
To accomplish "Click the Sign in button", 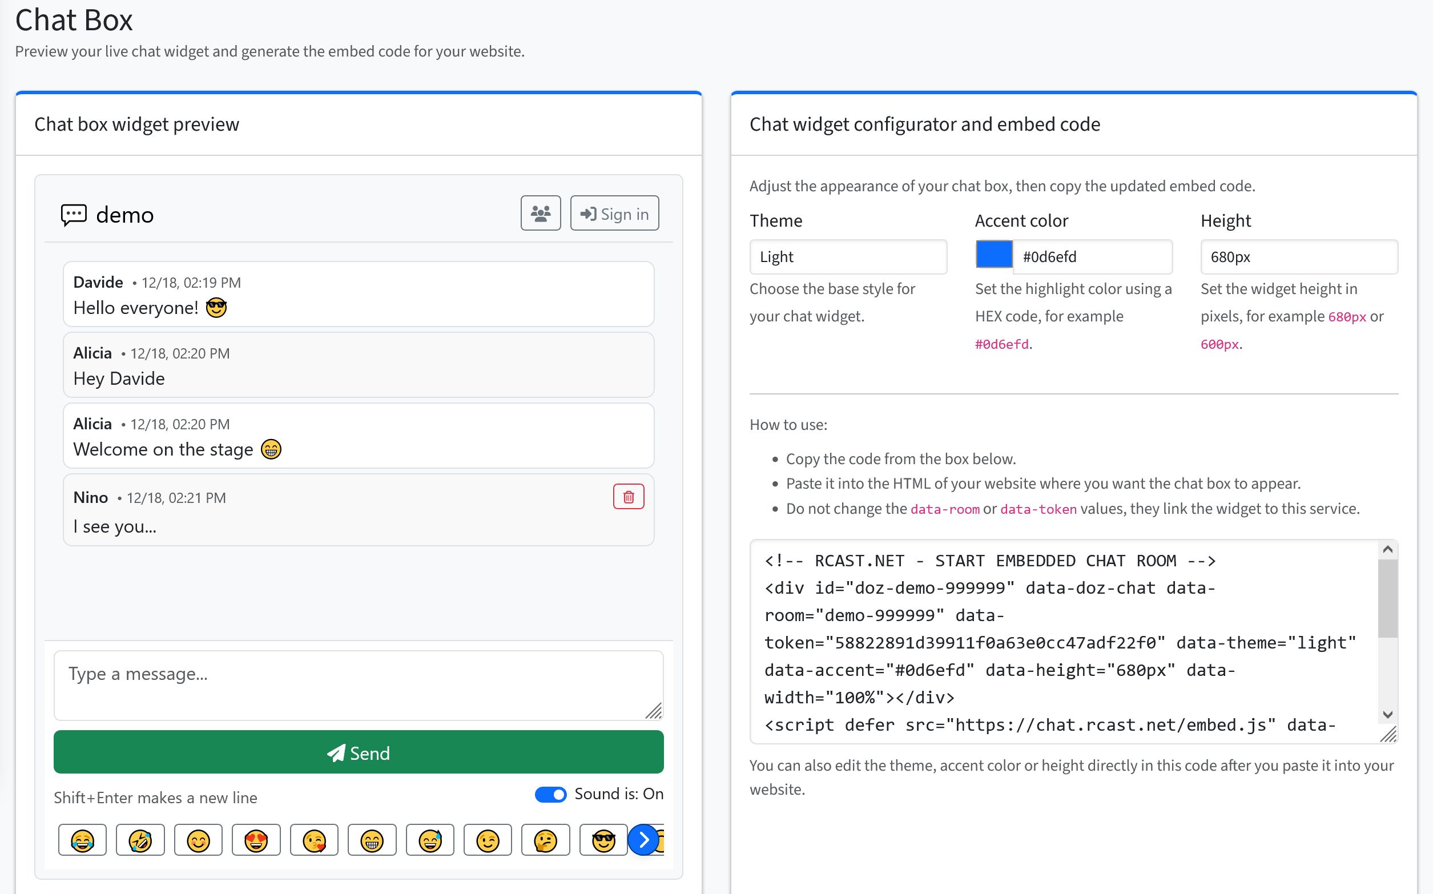I will pyautogui.click(x=614, y=213).
